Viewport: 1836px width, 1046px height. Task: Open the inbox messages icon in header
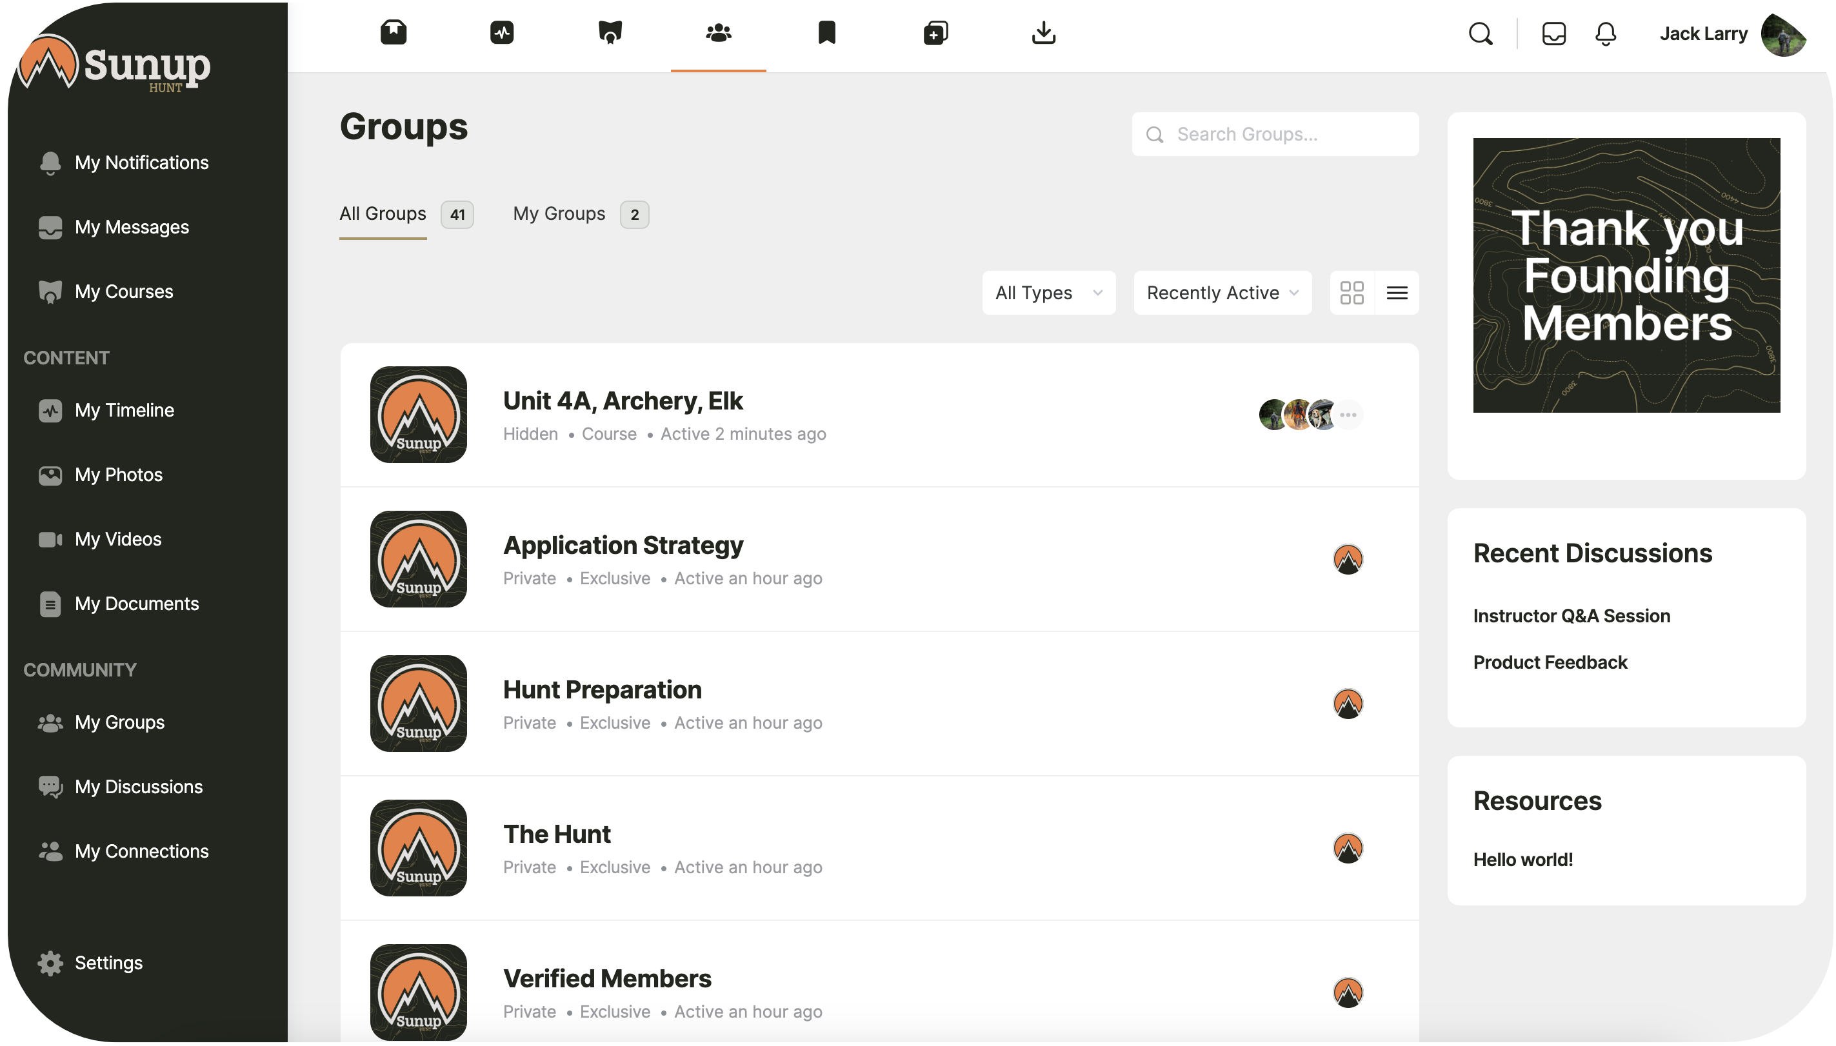(1553, 34)
